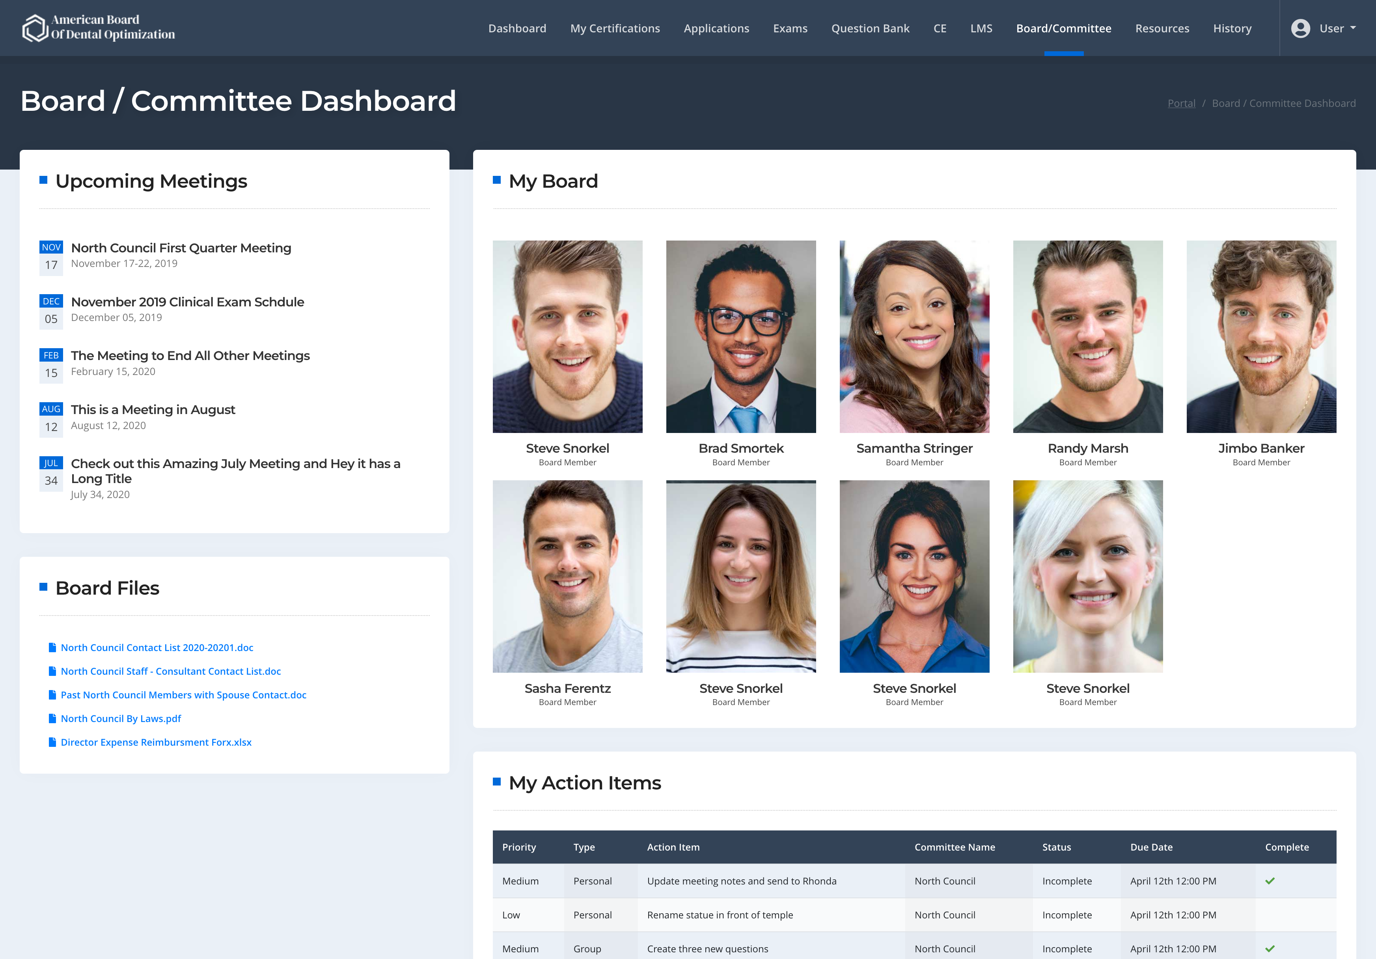This screenshot has height=959, width=1376.
Task: Go to My Certifications in navigation
Action: (614, 28)
